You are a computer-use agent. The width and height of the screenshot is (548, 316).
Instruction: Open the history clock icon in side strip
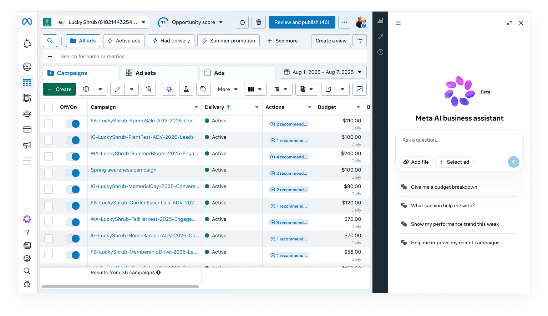point(380,52)
